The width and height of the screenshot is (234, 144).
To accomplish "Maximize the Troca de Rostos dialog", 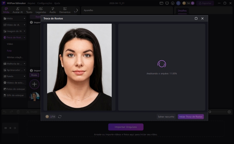I will (x=196, y=18).
